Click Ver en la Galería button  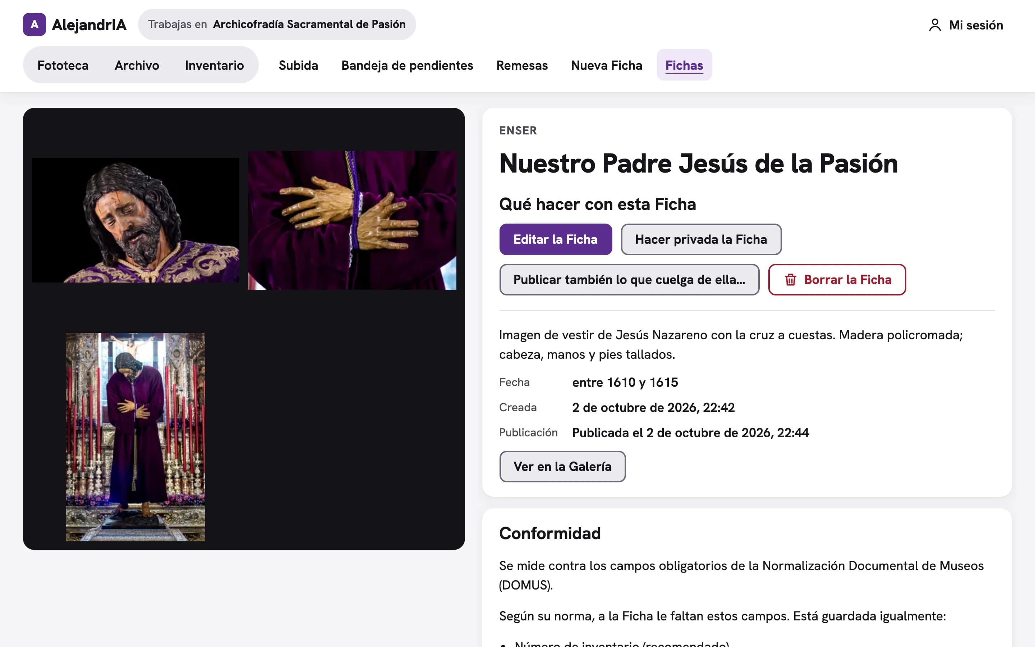[x=562, y=467]
